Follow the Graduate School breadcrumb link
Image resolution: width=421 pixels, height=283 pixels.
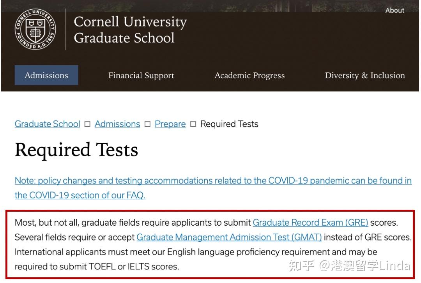point(47,124)
